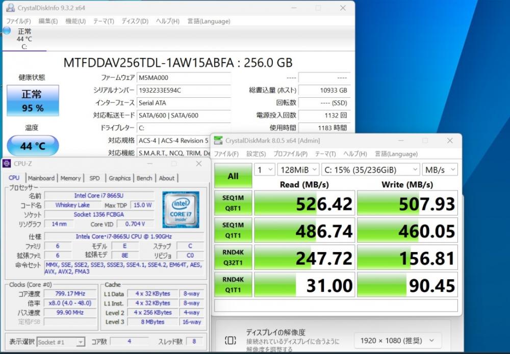The image size is (510, 354).
Task: Click the display resolution icon in Settings
Action: click(231, 340)
